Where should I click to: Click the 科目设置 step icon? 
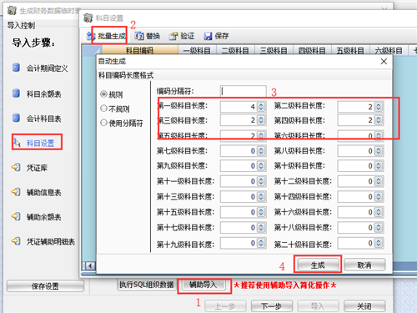pyautogui.click(x=17, y=142)
